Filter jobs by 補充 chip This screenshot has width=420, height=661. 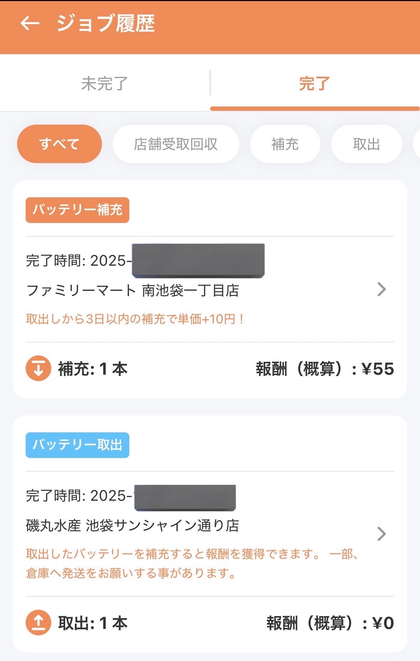pyautogui.click(x=285, y=144)
